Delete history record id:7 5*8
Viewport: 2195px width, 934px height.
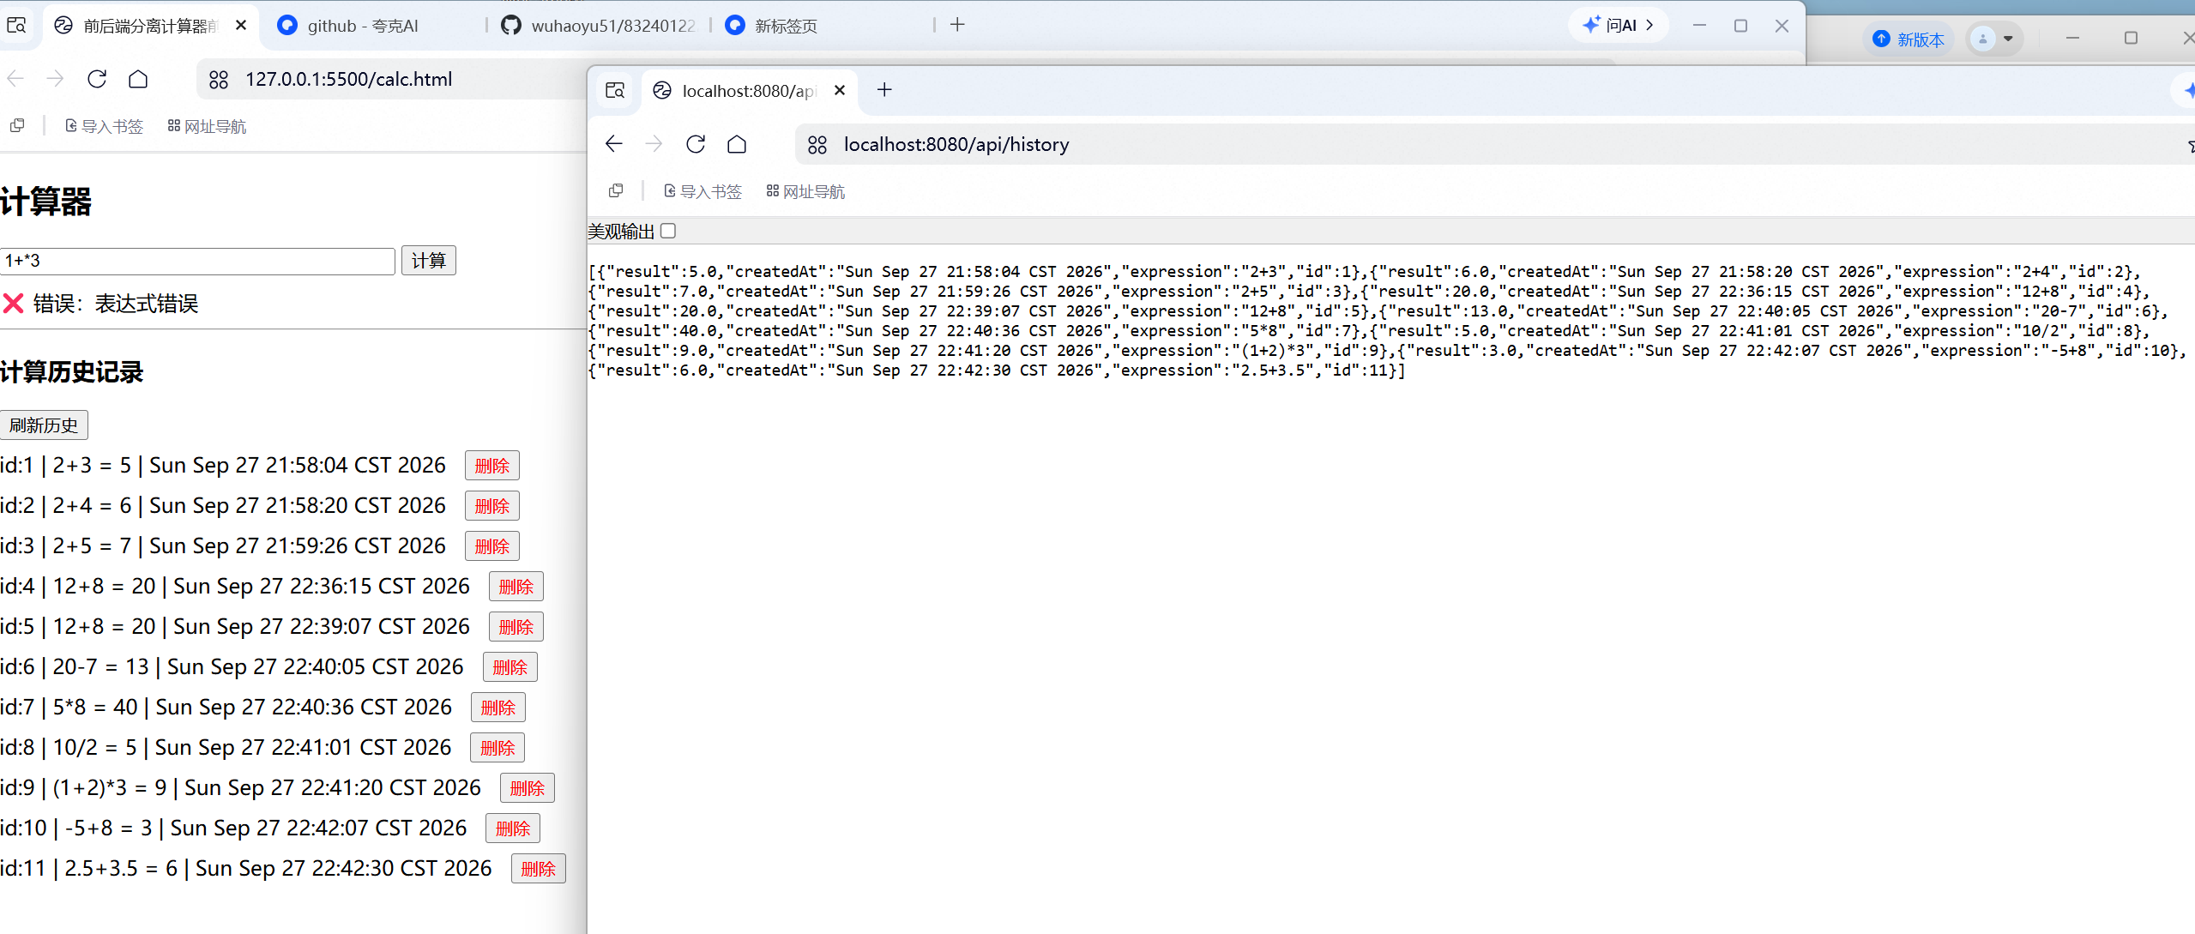click(498, 708)
